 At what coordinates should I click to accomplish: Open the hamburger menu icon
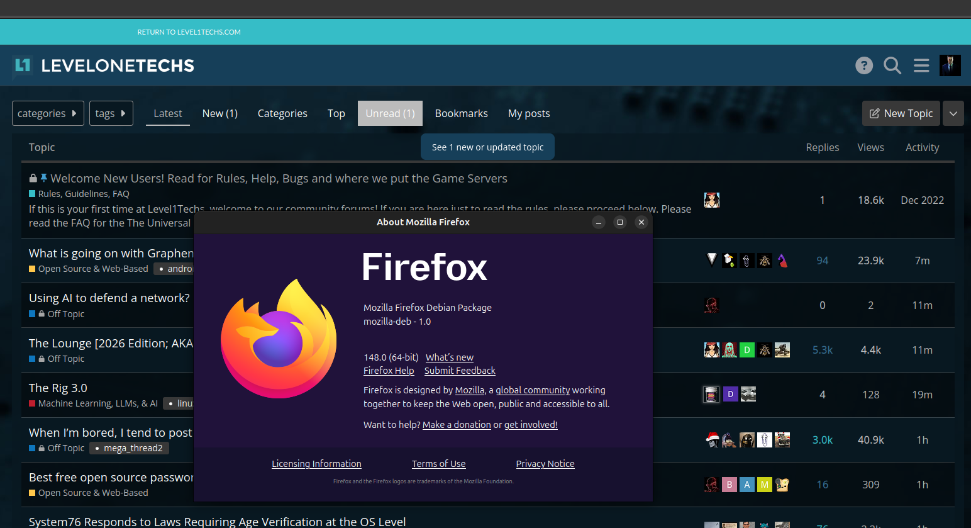pyautogui.click(x=921, y=65)
